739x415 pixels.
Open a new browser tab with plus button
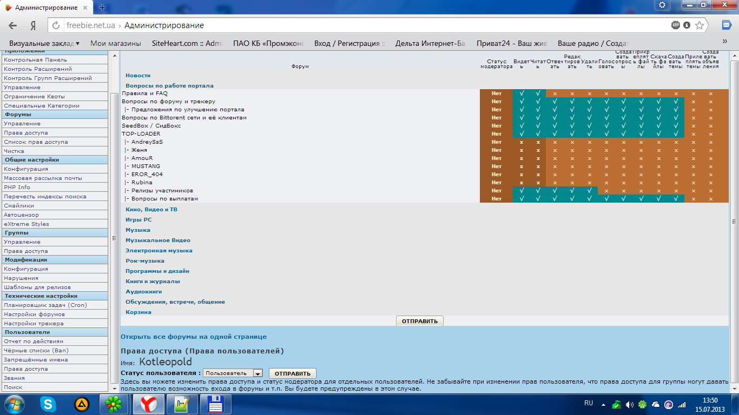click(102, 8)
